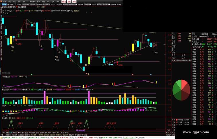Click the 净流入额 row in the capital panel
The image size is (217, 139).
(204, 39)
